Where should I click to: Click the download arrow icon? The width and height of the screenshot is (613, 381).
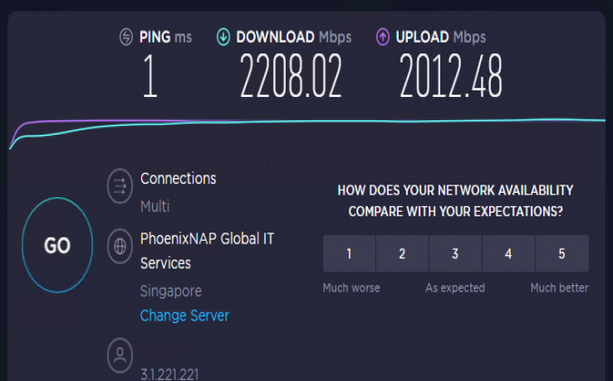click(223, 37)
